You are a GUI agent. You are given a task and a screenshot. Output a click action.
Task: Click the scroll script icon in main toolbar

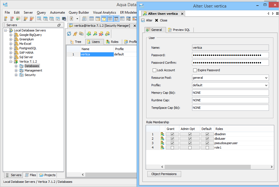84,19
